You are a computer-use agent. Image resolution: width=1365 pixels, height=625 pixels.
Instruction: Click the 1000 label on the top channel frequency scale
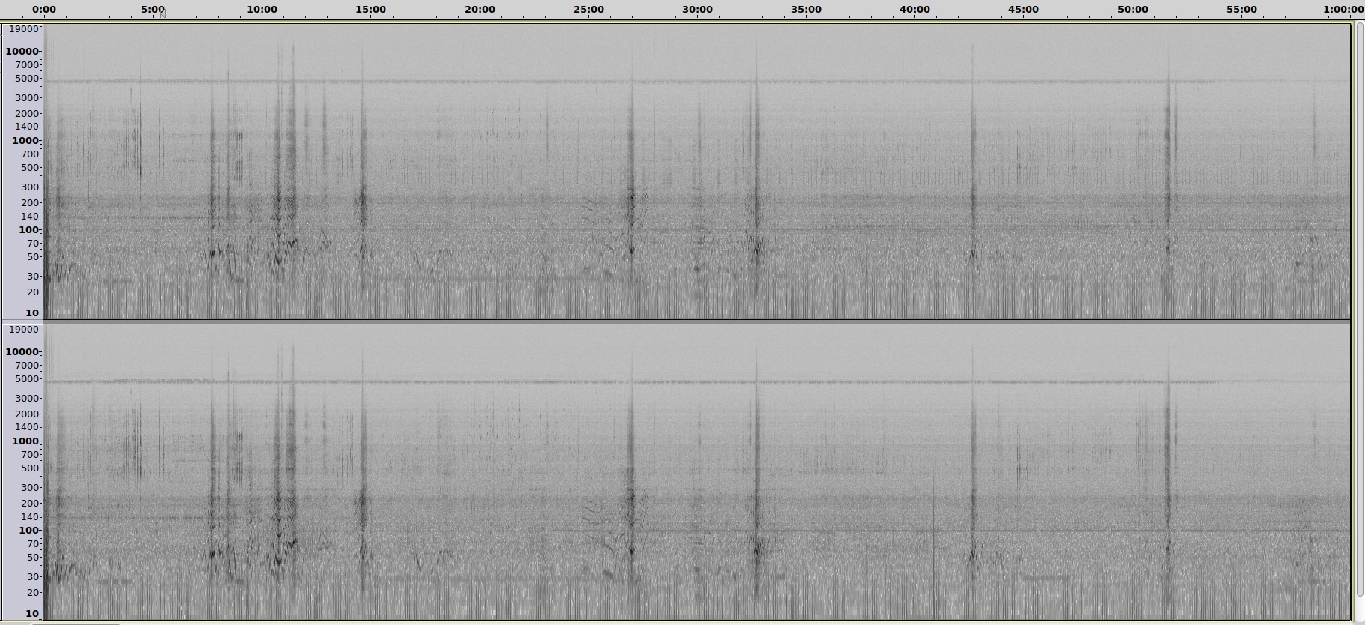coord(25,141)
